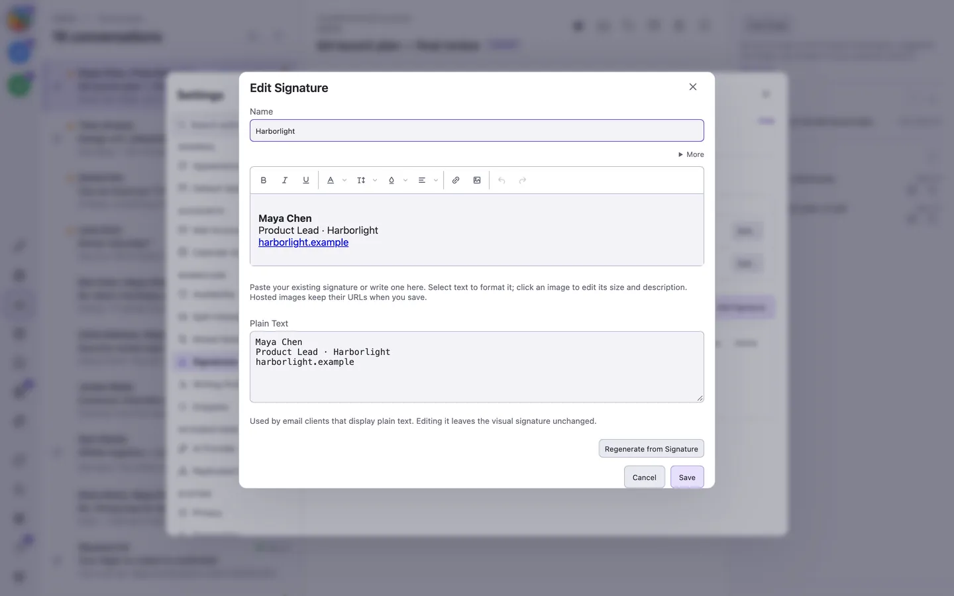Click the text color 'A' icon
Viewport: 954px width, 596px height.
click(x=331, y=180)
